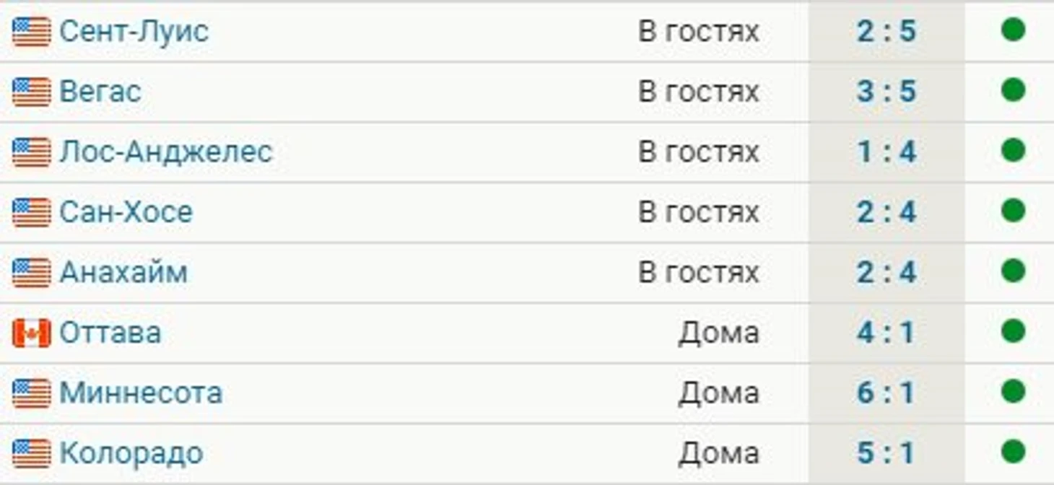Open the Миннесота team page
Viewport: 1054px width, 485px height.
click(141, 393)
